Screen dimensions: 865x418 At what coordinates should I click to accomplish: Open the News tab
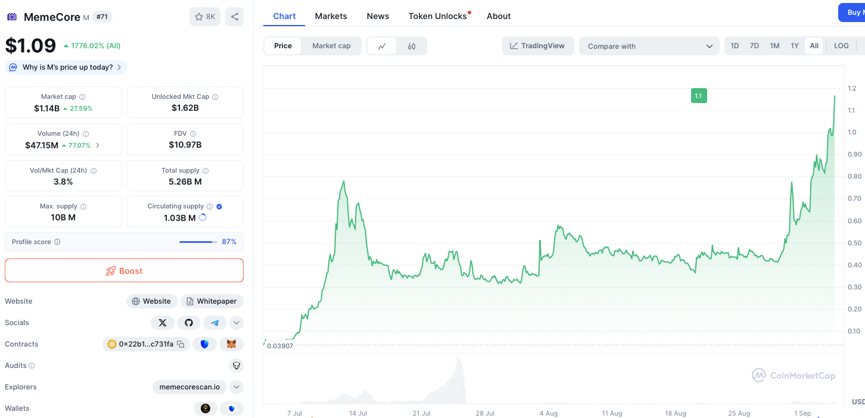pos(378,16)
